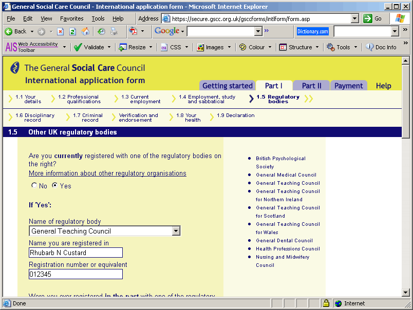Go to step 1.3 Current employment

(x=141, y=99)
